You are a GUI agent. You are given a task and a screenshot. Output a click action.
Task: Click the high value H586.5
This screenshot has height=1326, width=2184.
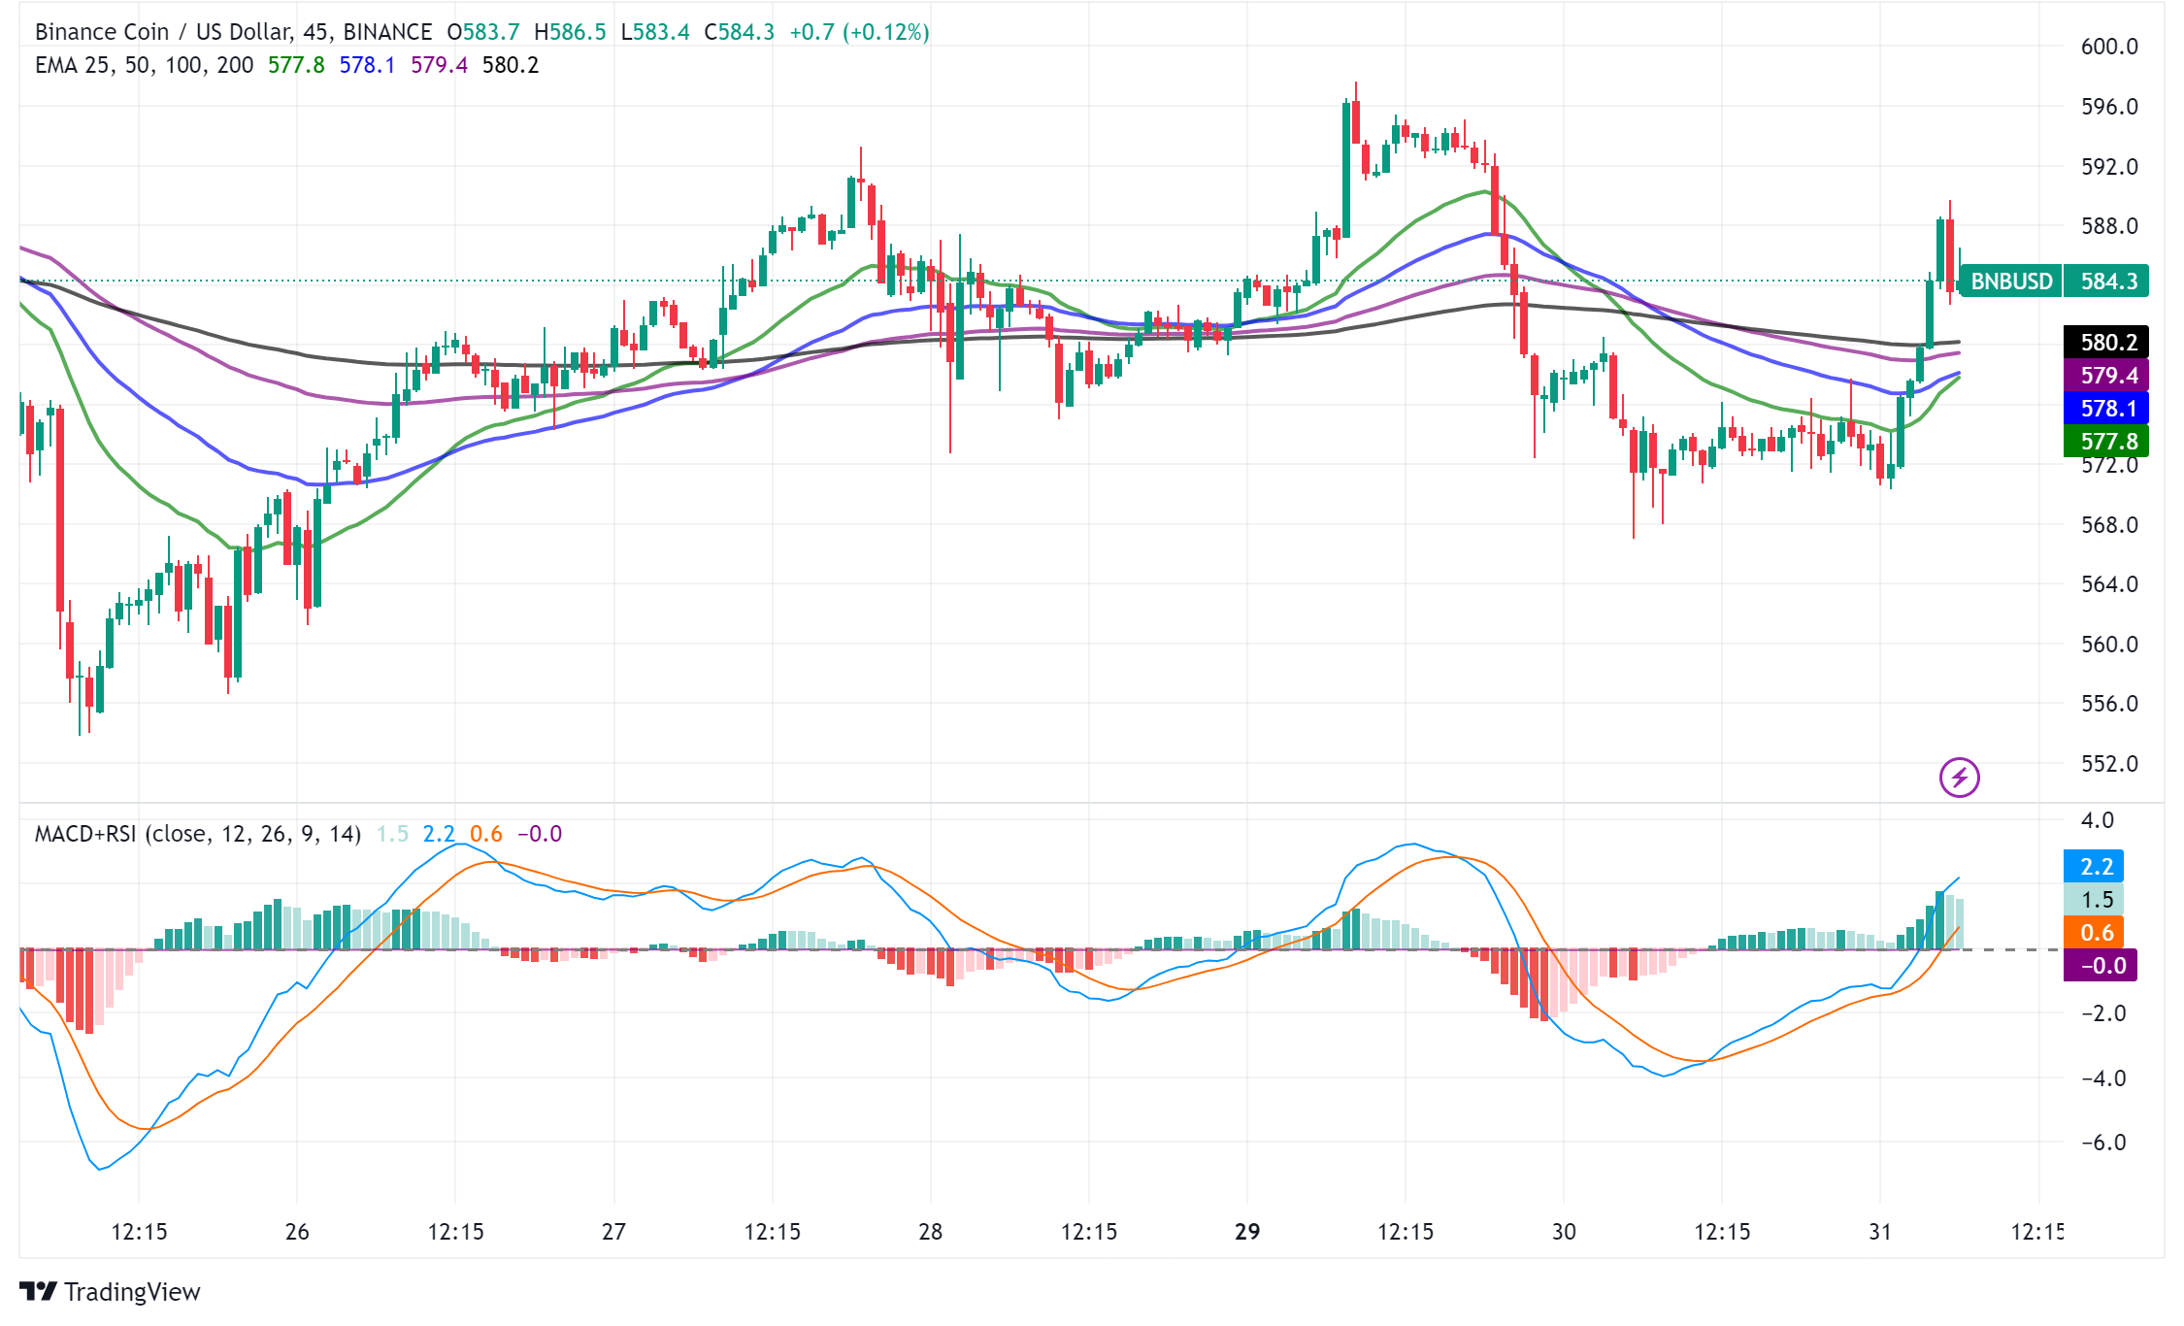570,32
